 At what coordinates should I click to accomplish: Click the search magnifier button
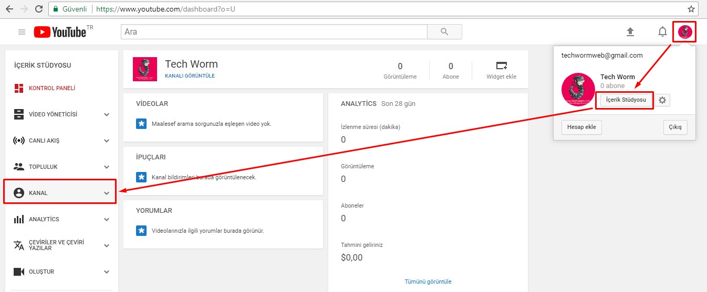444,32
